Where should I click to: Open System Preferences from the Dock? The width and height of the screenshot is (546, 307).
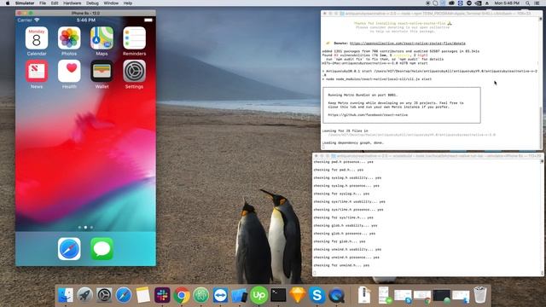coord(104,296)
